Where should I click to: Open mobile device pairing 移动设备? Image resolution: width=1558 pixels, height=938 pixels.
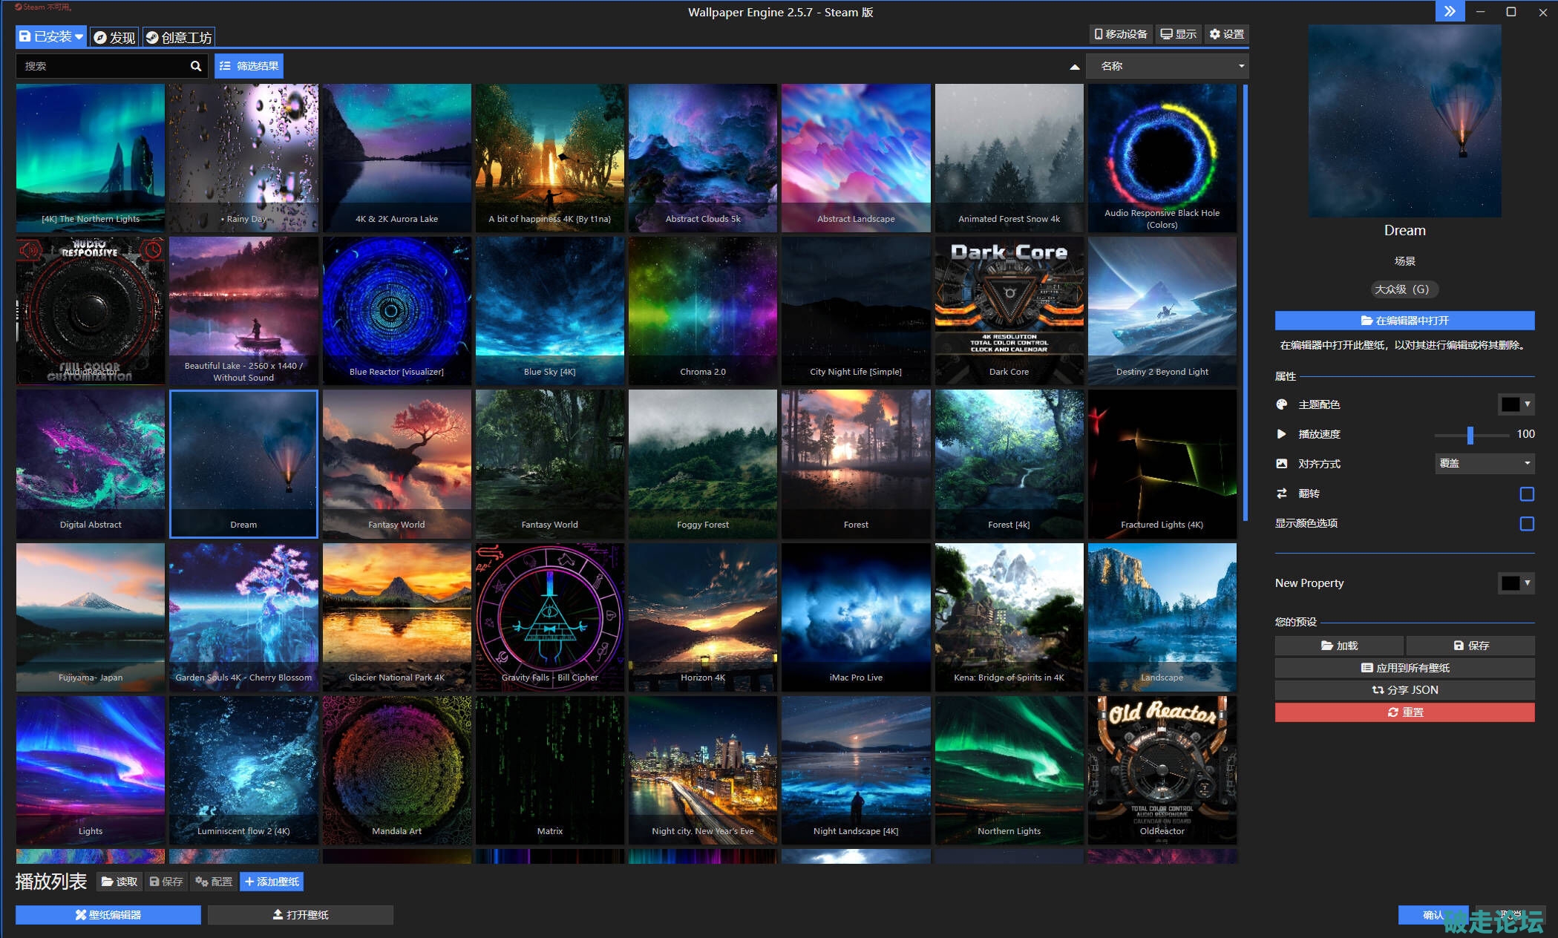tap(1120, 34)
